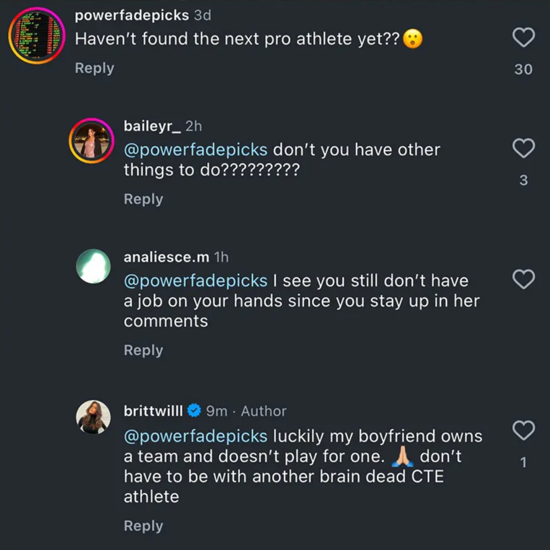Like analiesce.m's reply with the heart
The height and width of the screenshot is (550, 550).
(x=523, y=279)
